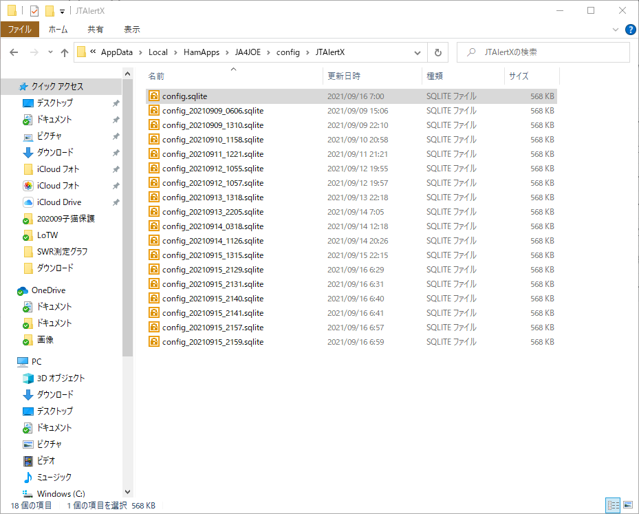Open the SWR測定グラフ folder

coord(62,252)
